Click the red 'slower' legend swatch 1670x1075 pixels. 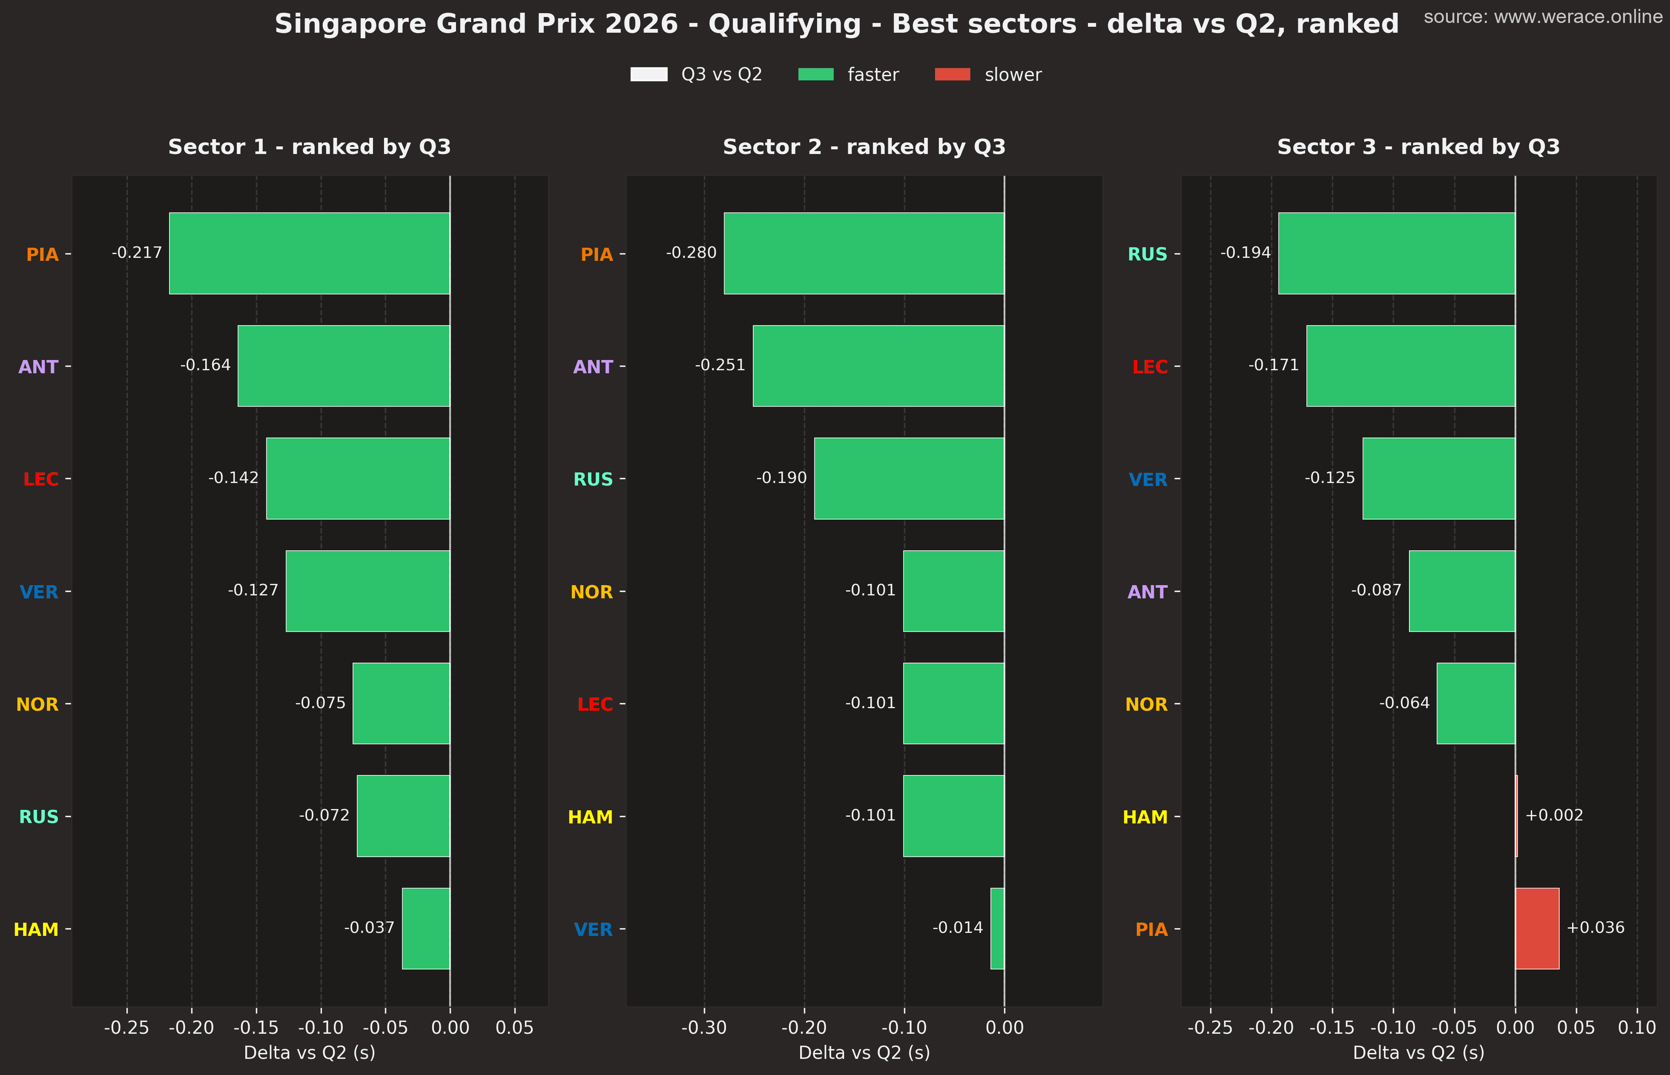(952, 75)
